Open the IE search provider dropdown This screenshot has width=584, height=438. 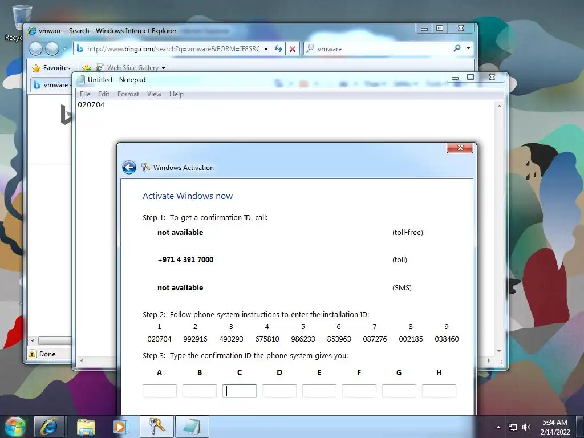pos(469,48)
